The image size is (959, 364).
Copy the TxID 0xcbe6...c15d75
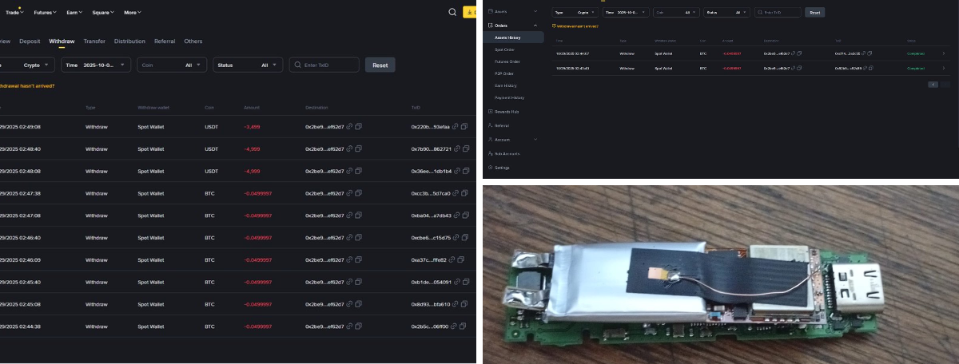[x=465, y=238]
